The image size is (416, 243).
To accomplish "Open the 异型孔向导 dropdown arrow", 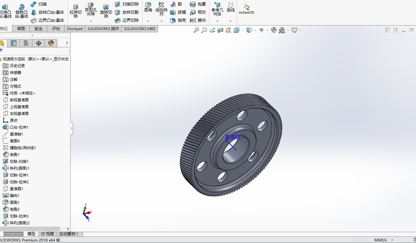I will tap(91, 21).
